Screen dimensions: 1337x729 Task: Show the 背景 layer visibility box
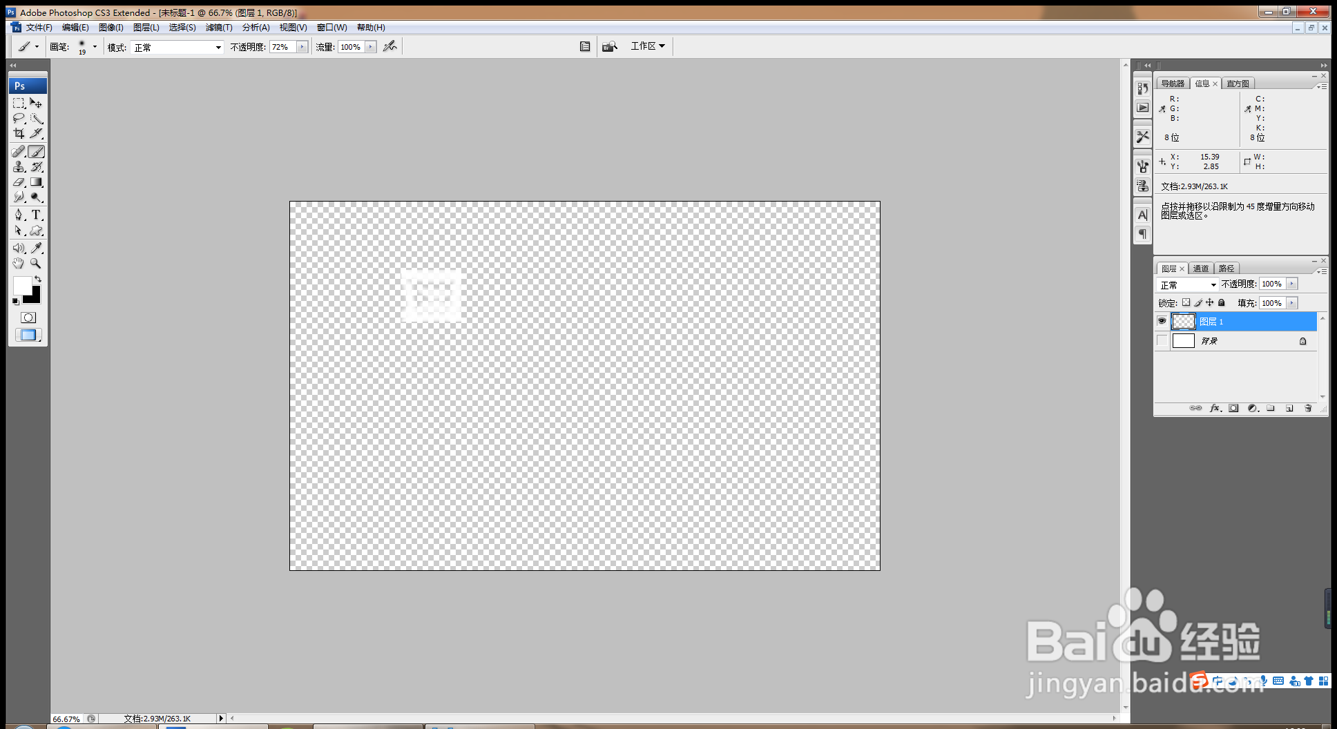tap(1162, 340)
